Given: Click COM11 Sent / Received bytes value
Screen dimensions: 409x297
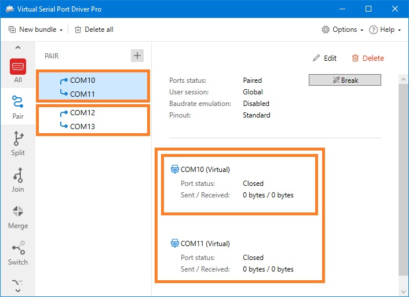Looking at the screenshot, I should tap(268, 269).
